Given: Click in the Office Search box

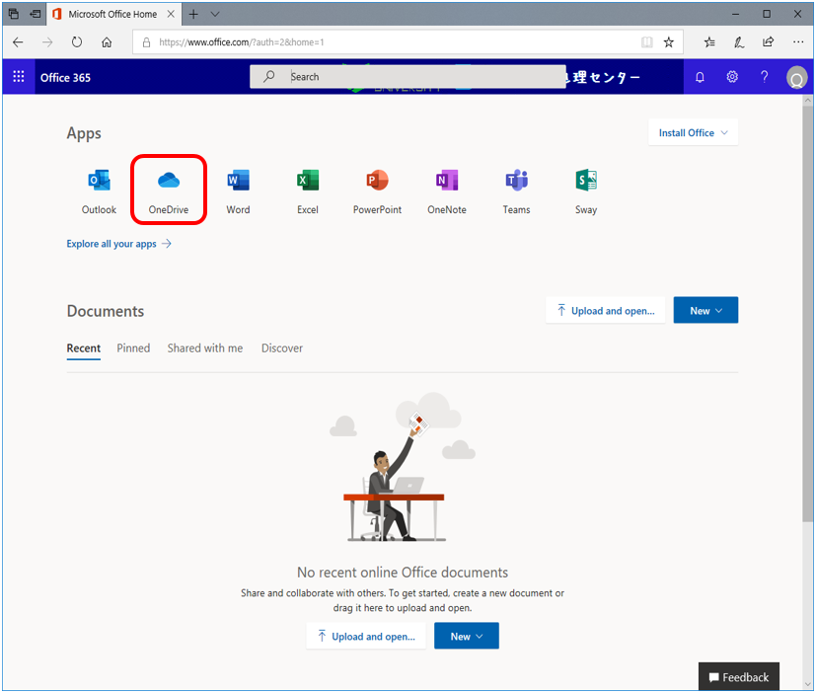Looking at the screenshot, I should (408, 77).
